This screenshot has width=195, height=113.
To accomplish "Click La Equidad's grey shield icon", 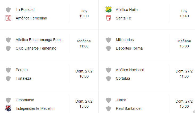I will tap(8, 10).
